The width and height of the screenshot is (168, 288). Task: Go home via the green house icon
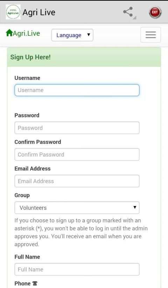[9, 33]
